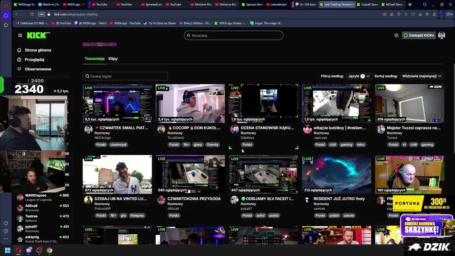Expand the Języki filter dropdown
455x256 pixels.
359,76
